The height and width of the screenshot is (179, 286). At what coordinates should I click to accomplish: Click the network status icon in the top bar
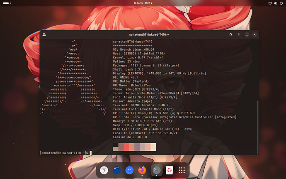269,3
